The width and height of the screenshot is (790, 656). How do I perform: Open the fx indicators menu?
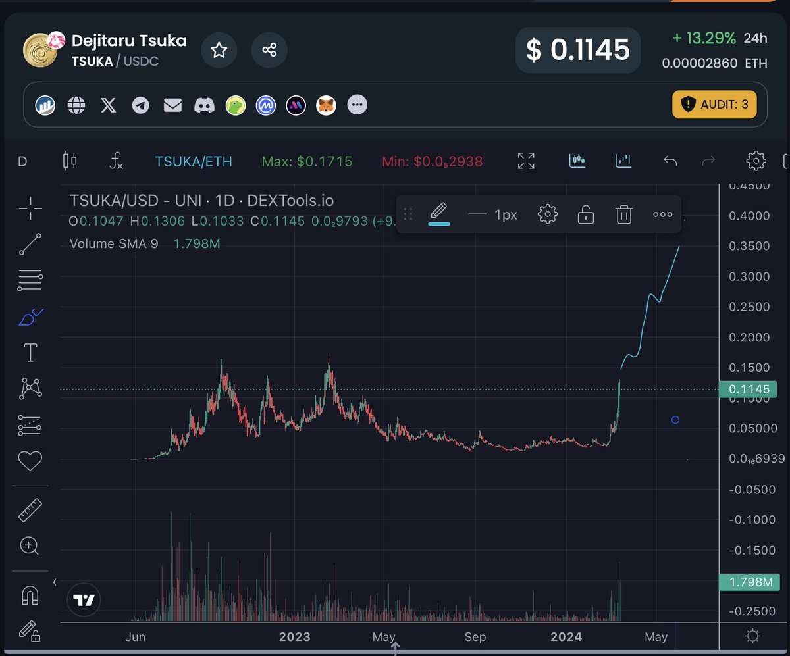pos(116,161)
